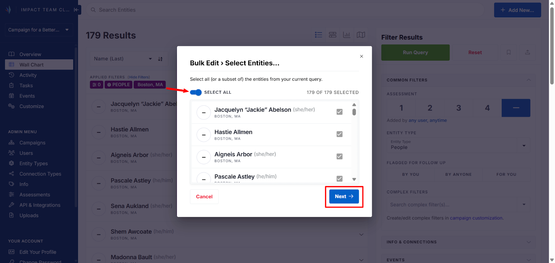
Task: Click the app logo in the header
Action: click(8, 10)
